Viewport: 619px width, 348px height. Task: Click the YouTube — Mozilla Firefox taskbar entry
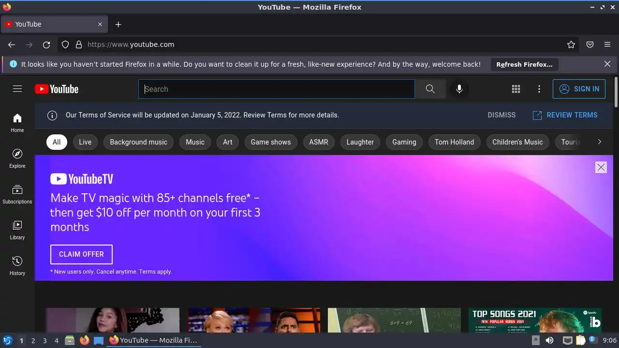(x=154, y=340)
